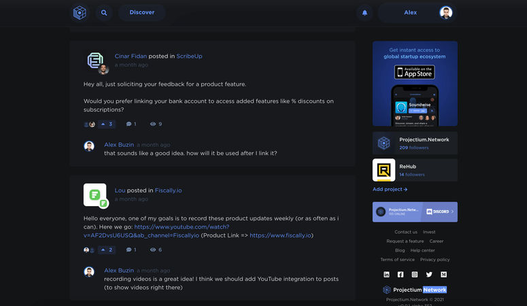
Task: Open notifications bell
Action: click(x=364, y=13)
